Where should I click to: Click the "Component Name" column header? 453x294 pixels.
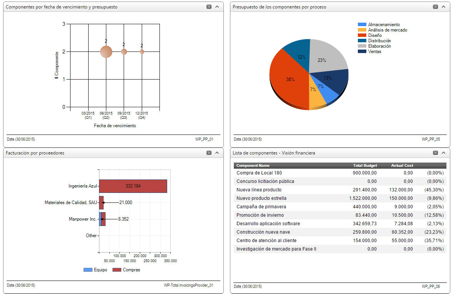click(254, 165)
